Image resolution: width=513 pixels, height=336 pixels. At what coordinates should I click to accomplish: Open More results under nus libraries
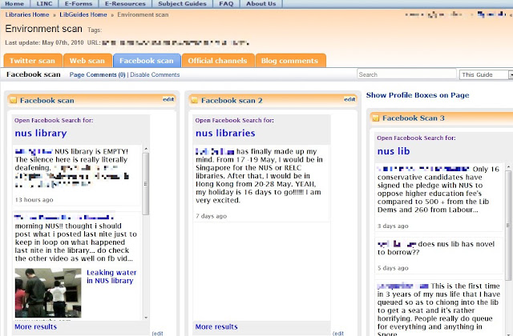click(216, 326)
